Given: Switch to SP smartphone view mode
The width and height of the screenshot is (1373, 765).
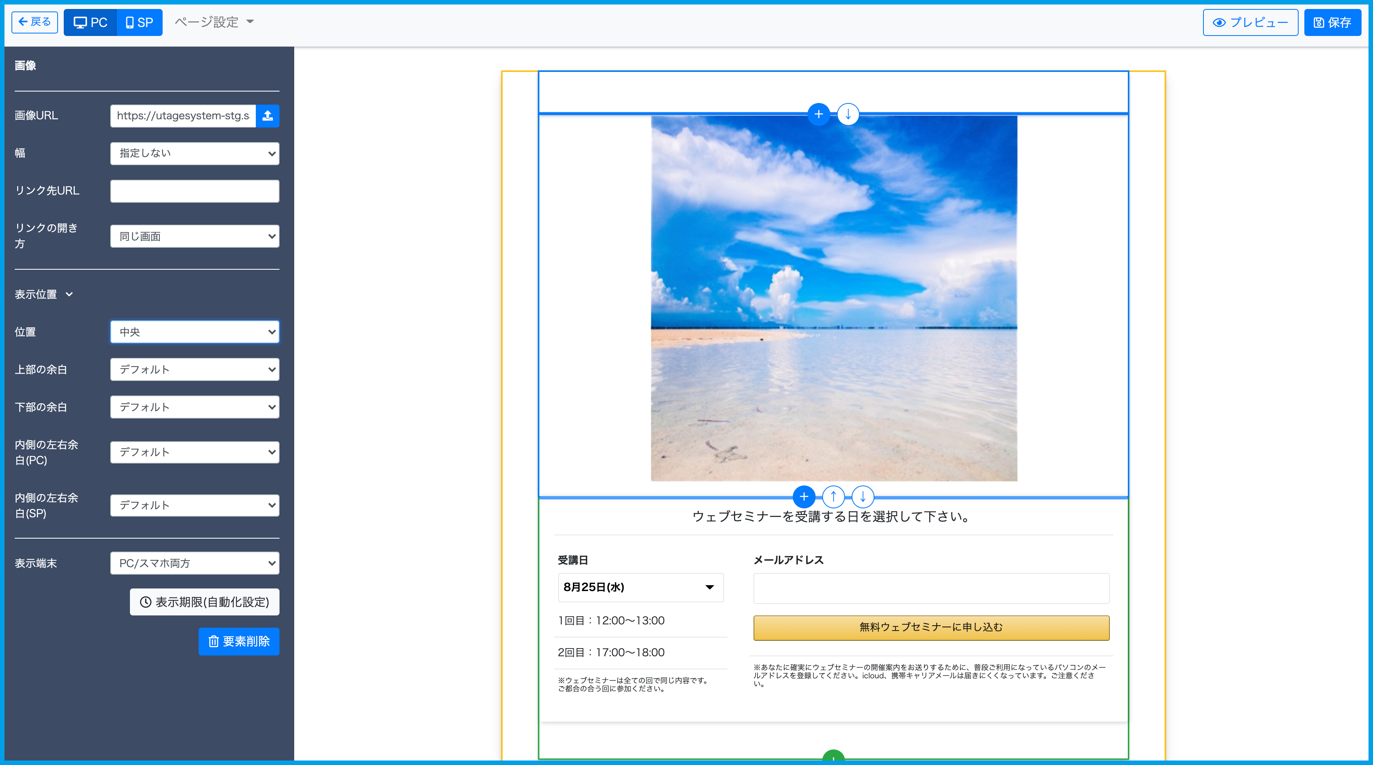Looking at the screenshot, I should coord(140,22).
